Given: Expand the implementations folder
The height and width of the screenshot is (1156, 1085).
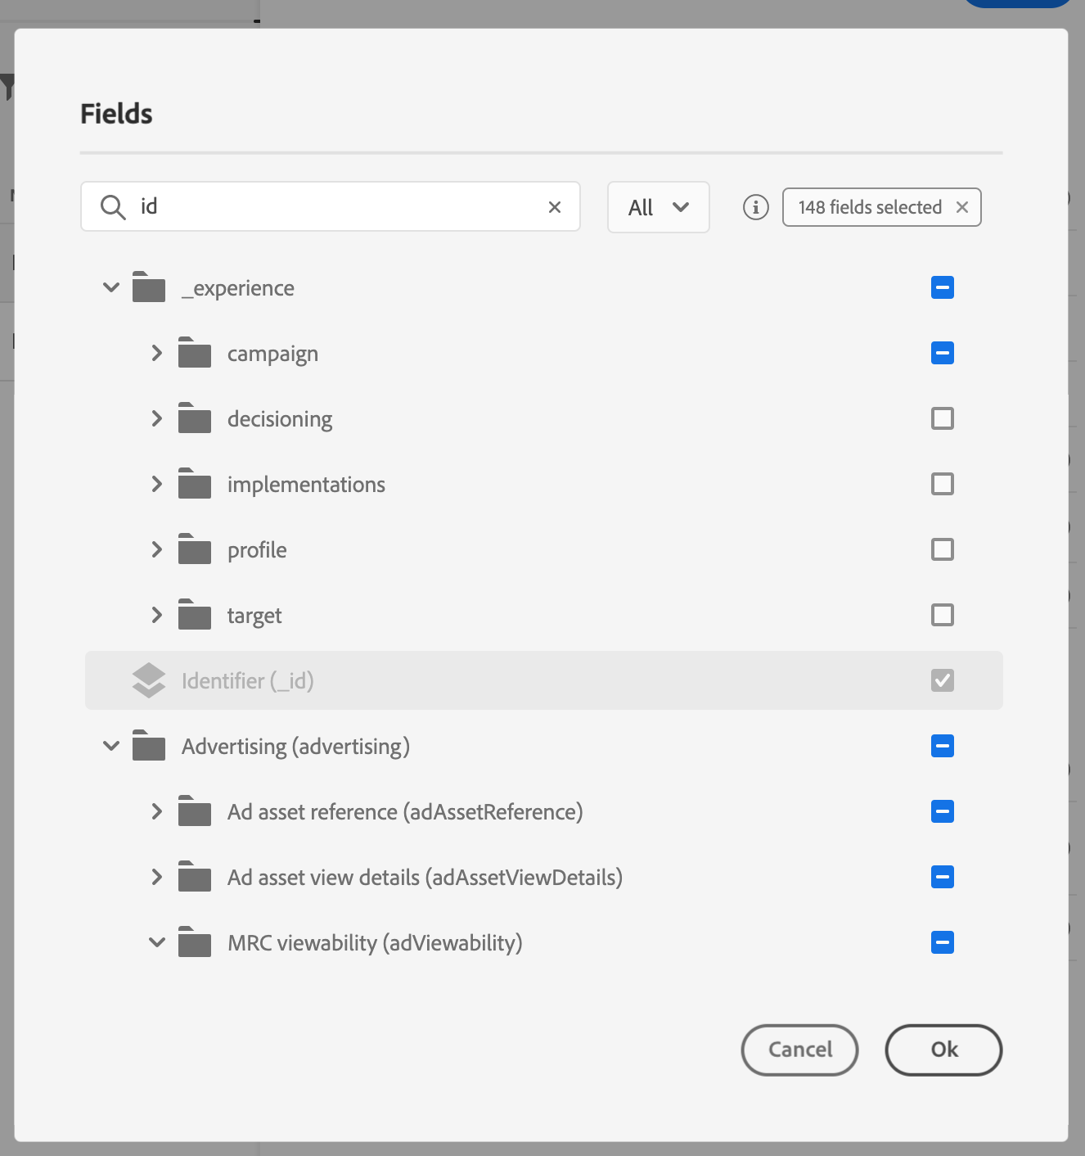Looking at the screenshot, I should 157,484.
